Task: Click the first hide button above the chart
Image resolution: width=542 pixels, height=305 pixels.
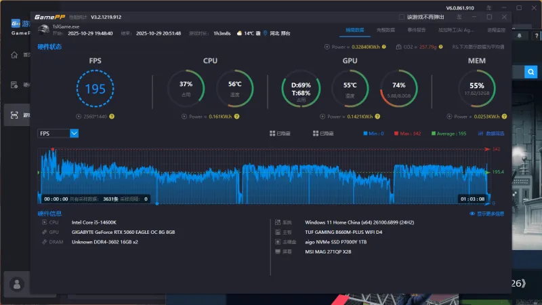Action: pyautogui.click(x=279, y=134)
